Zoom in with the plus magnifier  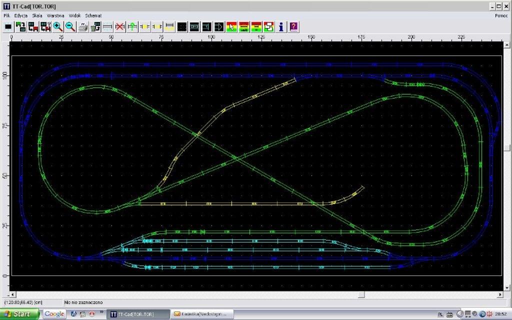58,27
